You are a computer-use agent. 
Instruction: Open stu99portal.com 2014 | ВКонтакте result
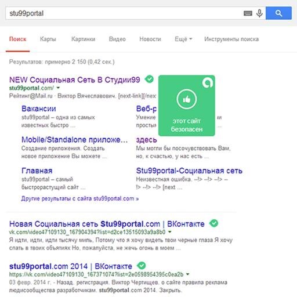coord(71,266)
